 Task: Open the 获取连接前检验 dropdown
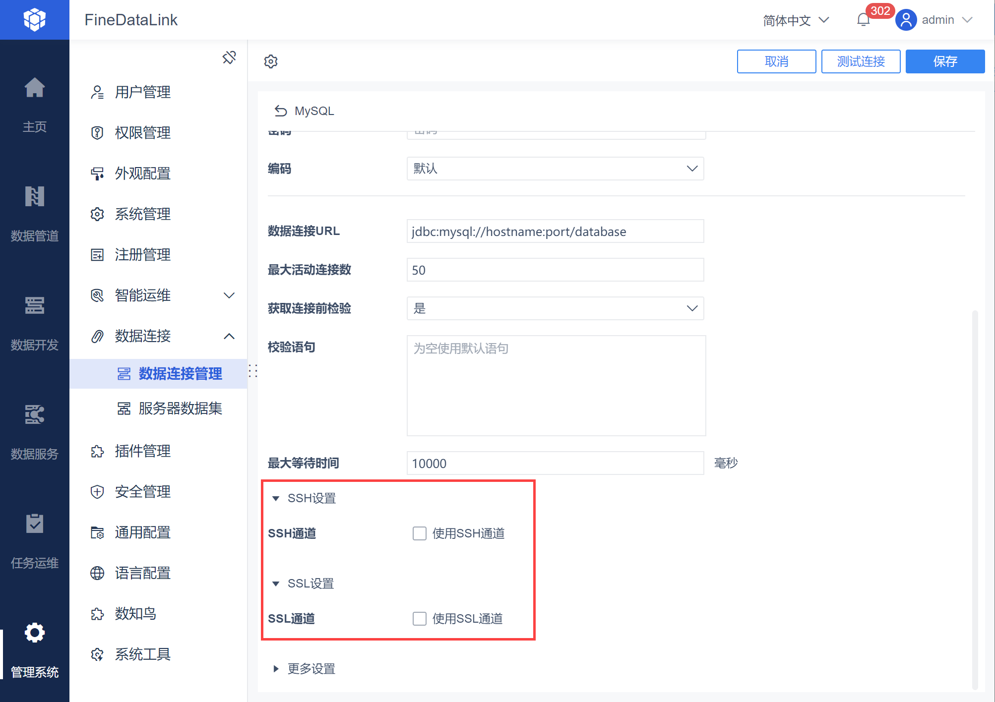(555, 308)
